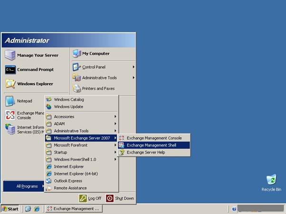Open Exchange Server Help menu item

pos(154,152)
